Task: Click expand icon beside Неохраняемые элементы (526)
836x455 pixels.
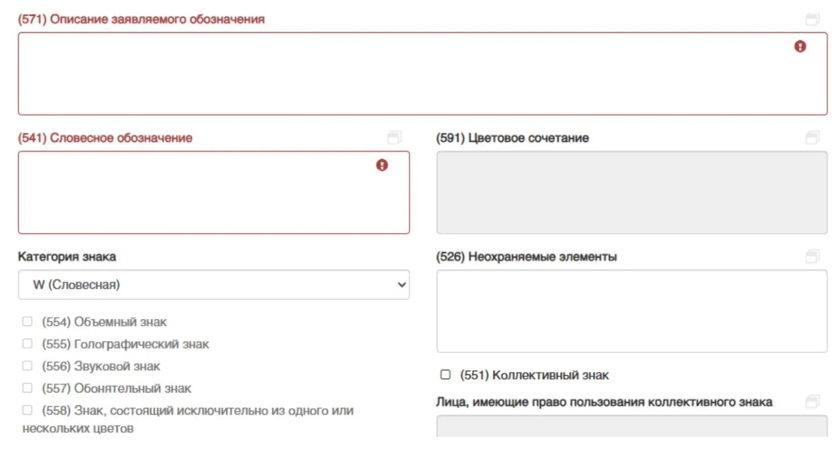Action: (x=812, y=256)
